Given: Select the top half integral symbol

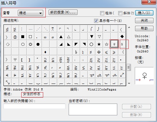Looking at the screenshot, I should pos(91,29).
